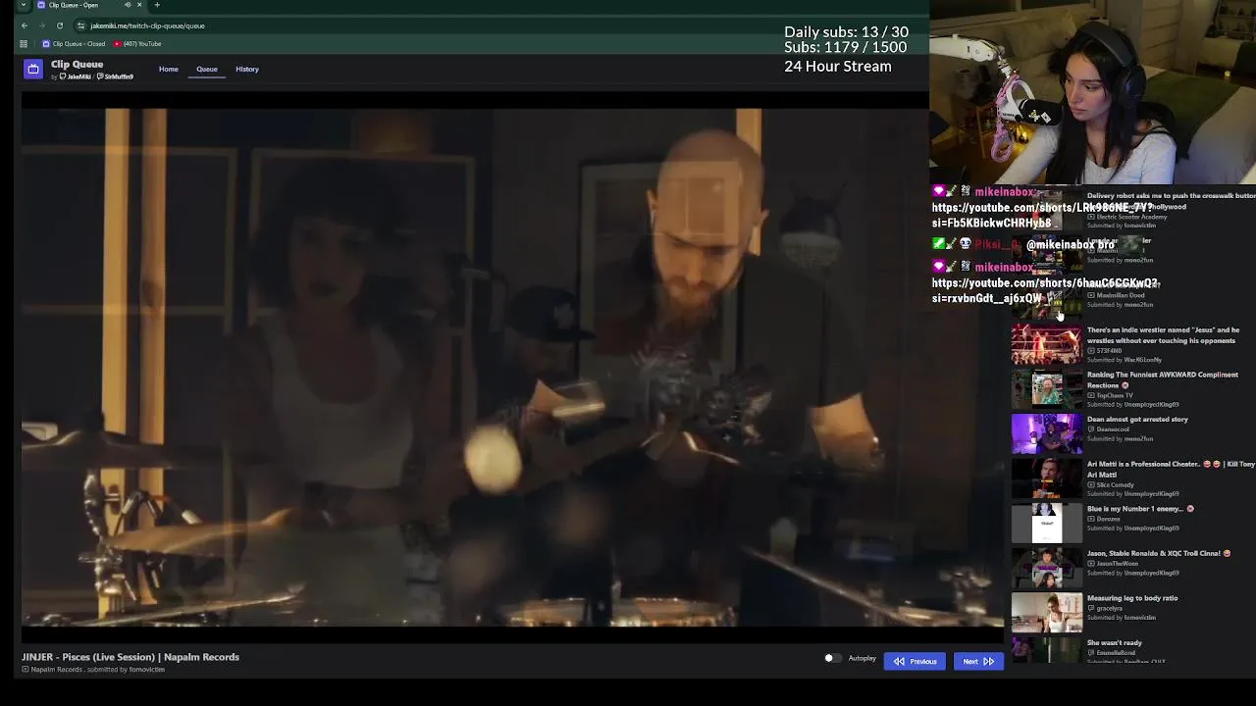
Task: Open the (407) YouTube bookmark
Action: (x=137, y=44)
